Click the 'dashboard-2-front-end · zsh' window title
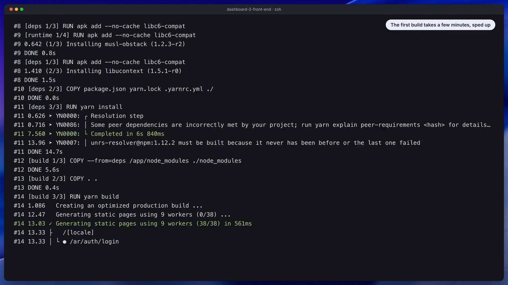The width and height of the screenshot is (508, 285). tap(254, 9)
